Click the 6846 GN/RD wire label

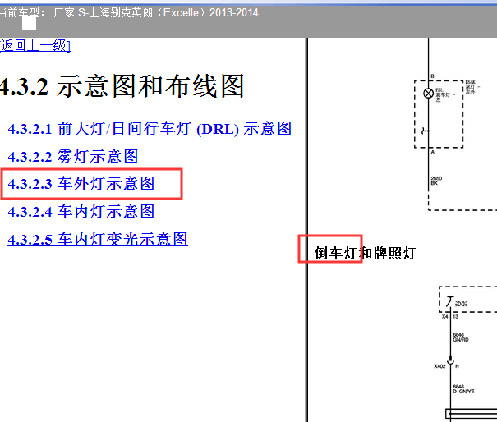tap(461, 337)
